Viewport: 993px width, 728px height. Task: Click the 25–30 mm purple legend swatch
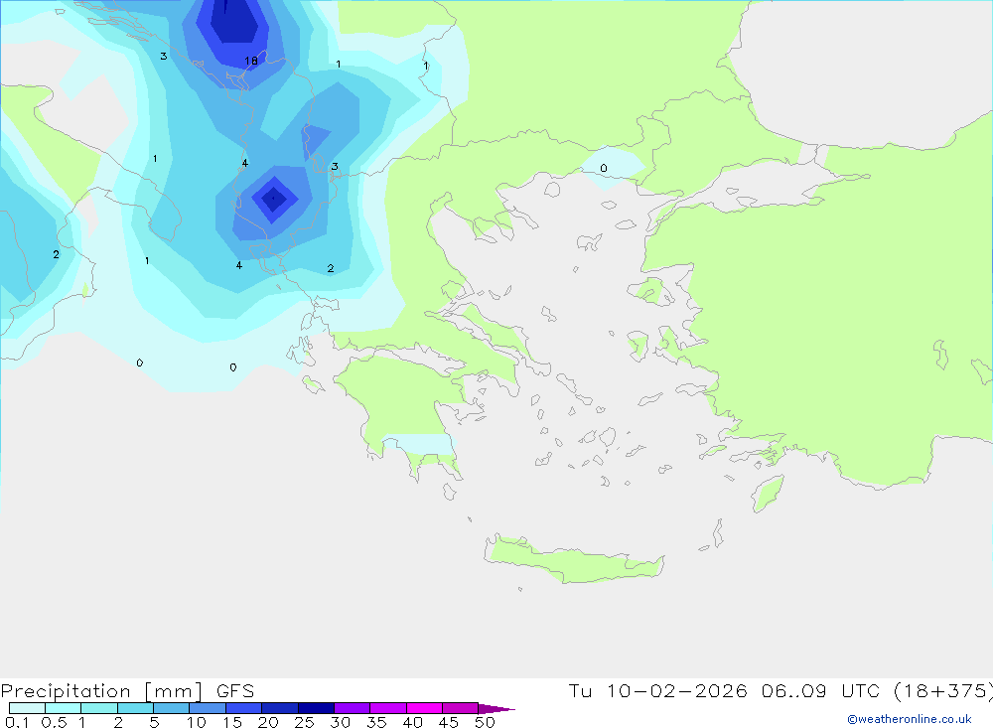316,708
